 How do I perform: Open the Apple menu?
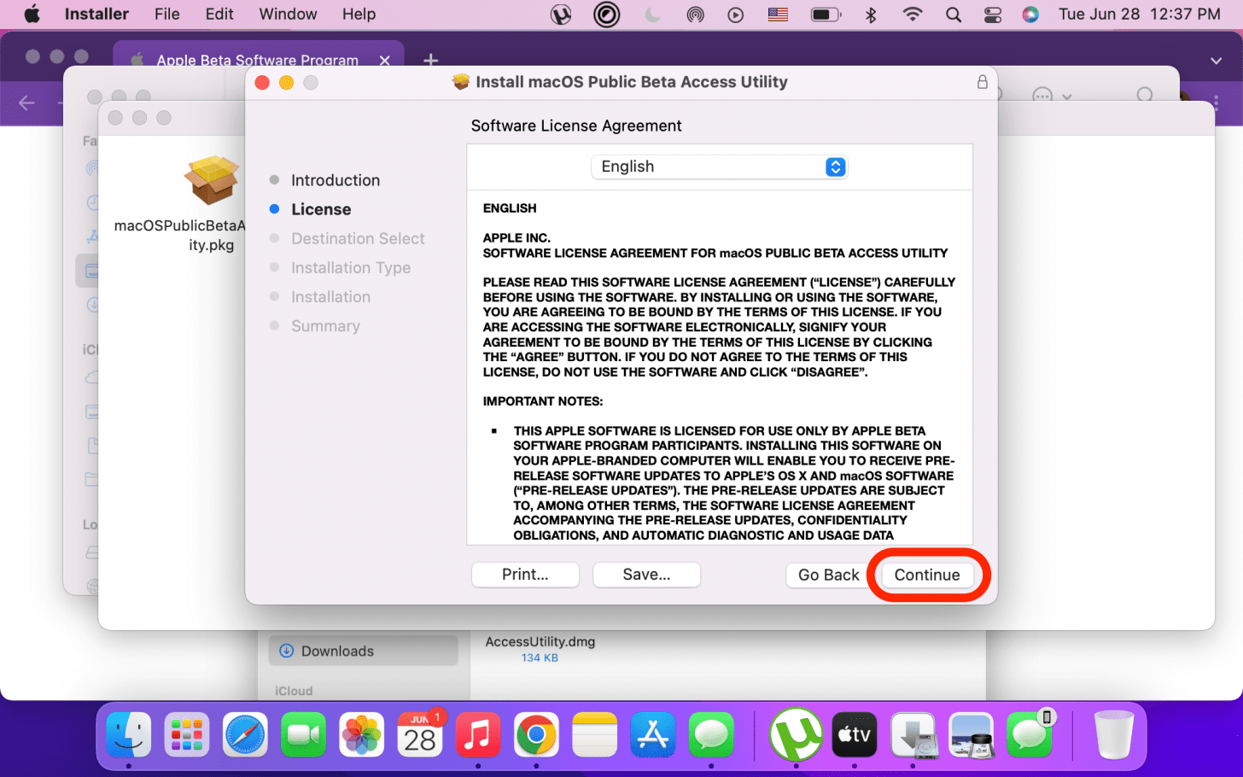tap(32, 15)
